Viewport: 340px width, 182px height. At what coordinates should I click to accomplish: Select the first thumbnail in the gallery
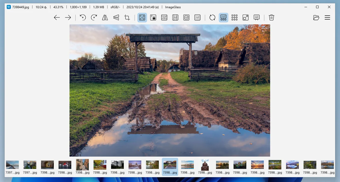coord(12,165)
